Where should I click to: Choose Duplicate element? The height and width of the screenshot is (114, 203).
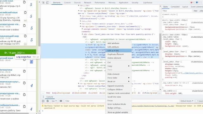pyautogui.click(x=118, y=54)
